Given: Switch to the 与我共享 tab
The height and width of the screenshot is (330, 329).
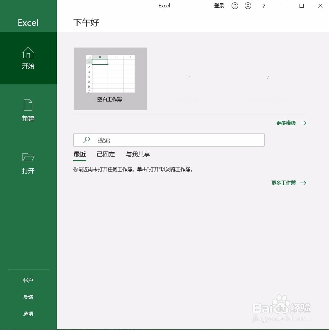Looking at the screenshot, I should tap(138, 154).
